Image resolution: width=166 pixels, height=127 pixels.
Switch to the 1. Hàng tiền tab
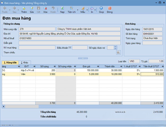(10, 62)
